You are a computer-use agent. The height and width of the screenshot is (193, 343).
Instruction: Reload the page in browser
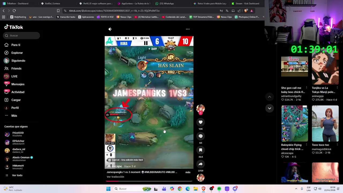[x=14, y=11]
